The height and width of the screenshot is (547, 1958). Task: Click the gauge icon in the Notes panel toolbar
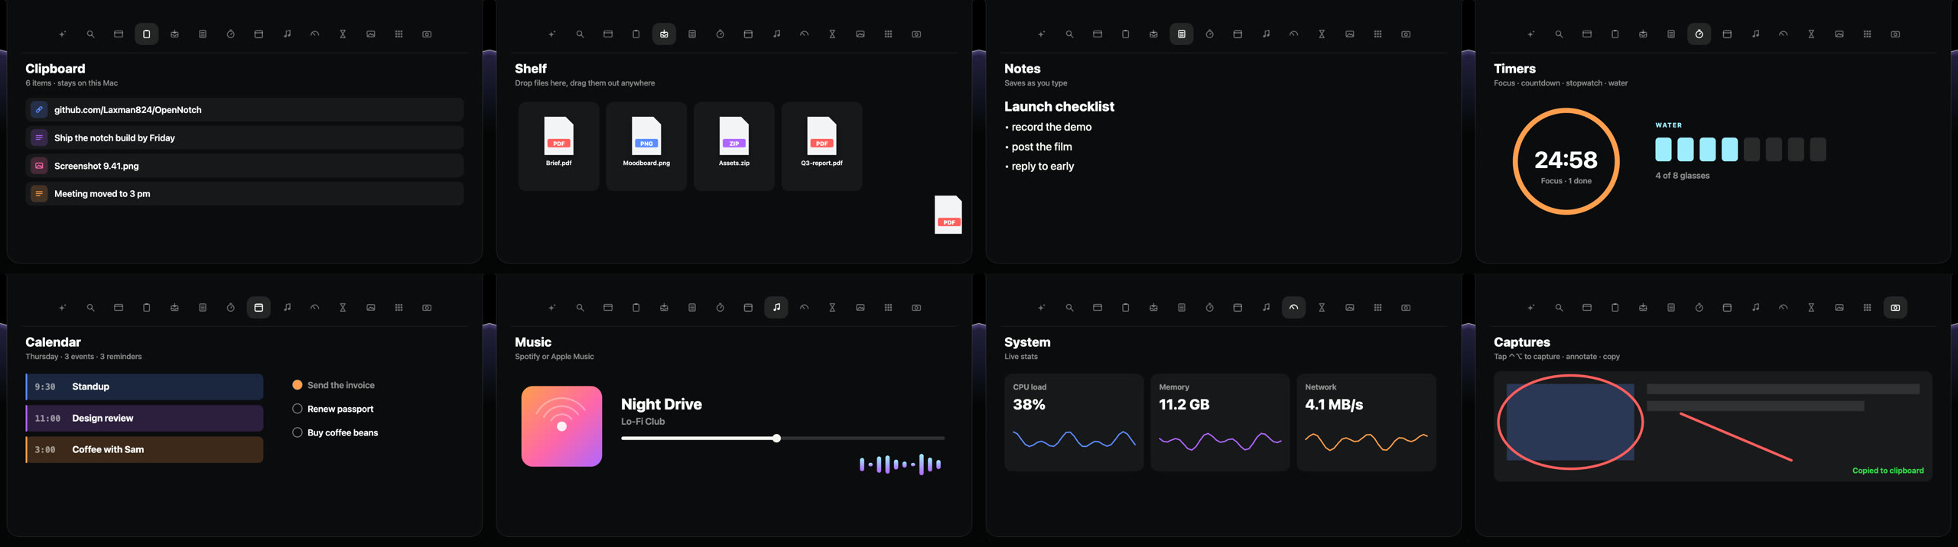click(1293, 34)
